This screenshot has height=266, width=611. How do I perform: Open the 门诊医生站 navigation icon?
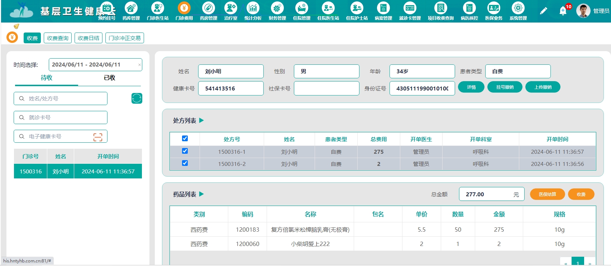pyautogui.click(x=157, y=9)
